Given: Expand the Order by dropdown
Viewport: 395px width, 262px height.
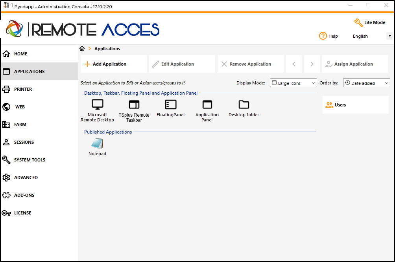Looking at the screenshot, I should (x=367, y=83).
